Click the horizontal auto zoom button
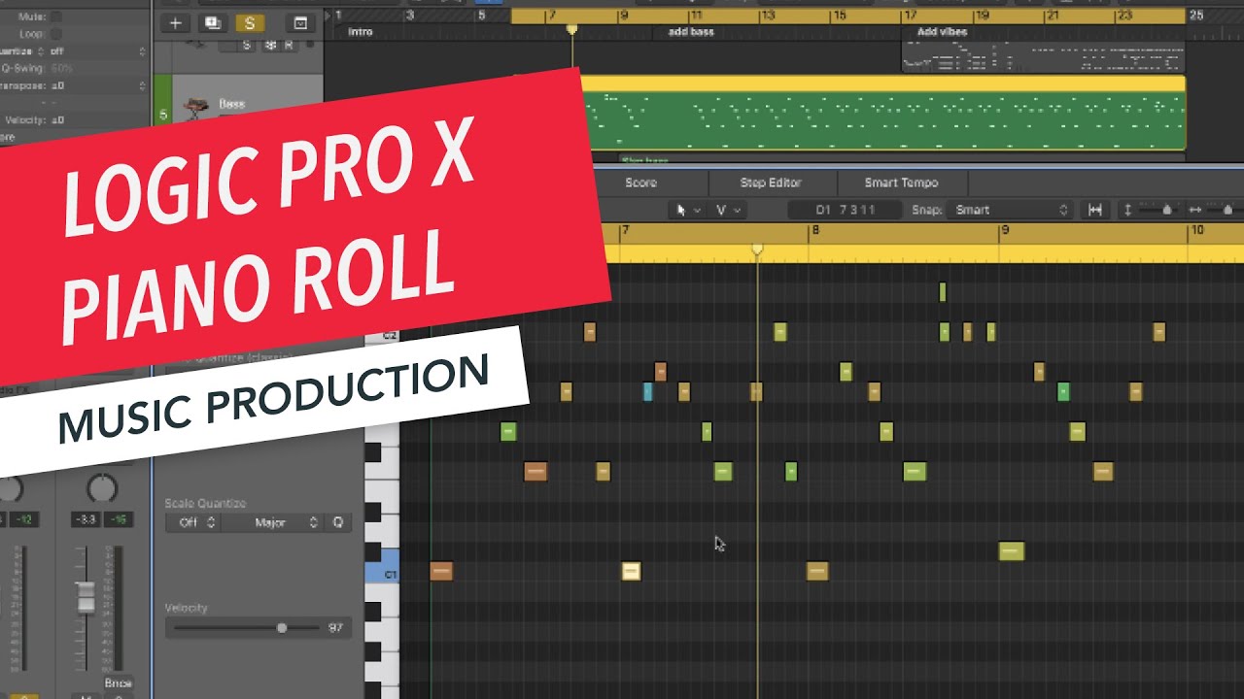The height and width of the screenshot is (699, 1244). (x=1094, y=210)
